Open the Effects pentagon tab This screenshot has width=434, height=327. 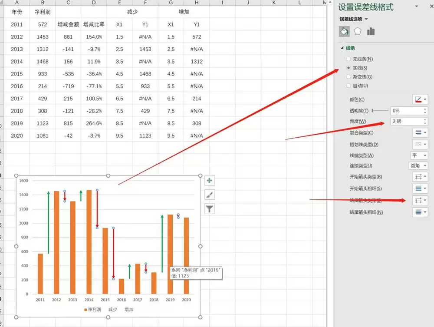[357, 32]
